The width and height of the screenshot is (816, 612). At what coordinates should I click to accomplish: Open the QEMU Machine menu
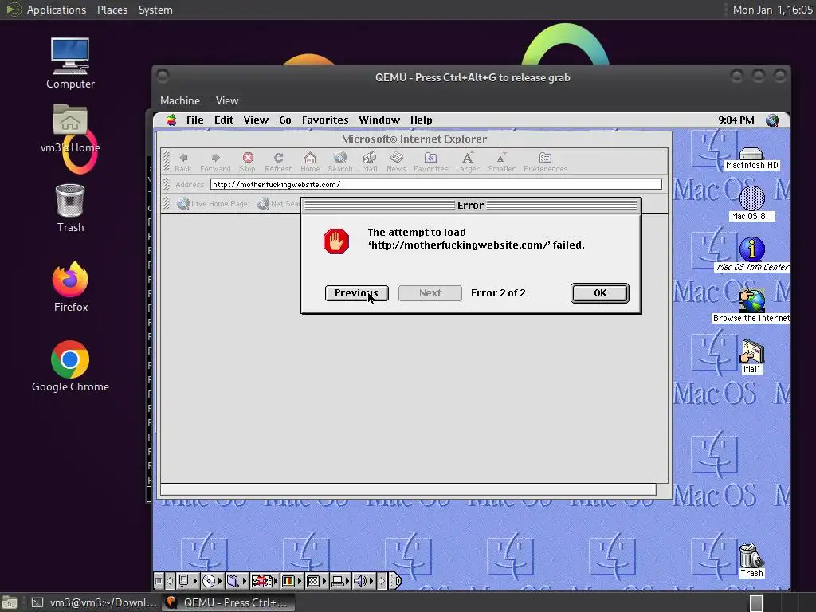coord(180,101)
